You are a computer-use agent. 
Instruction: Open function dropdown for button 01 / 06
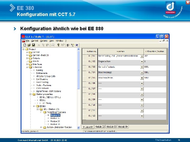pos(142,83)
